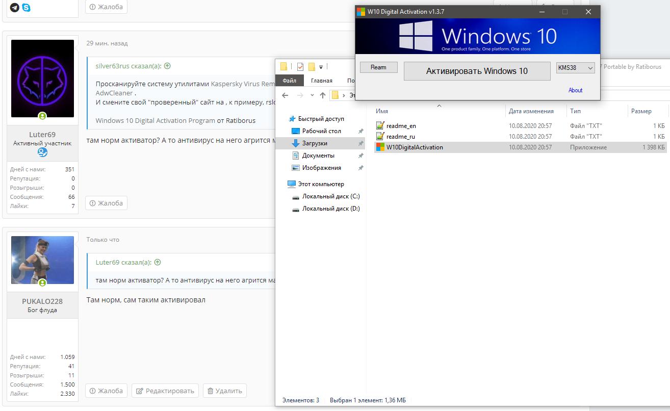Click Luter69's purple wolf avatar
This screenshot has height=411, width=670.
(x=42, y=79)
